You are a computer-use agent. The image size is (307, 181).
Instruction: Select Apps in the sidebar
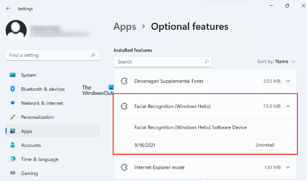point(26,131)
